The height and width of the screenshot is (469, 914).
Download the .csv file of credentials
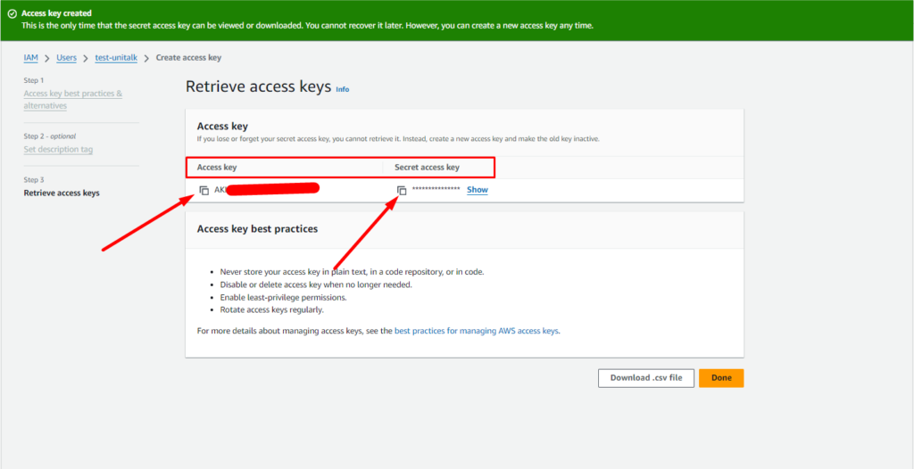coord(645,378)
